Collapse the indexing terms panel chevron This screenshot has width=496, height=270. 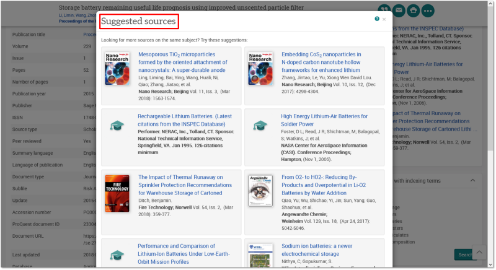[x=471, y=180]
